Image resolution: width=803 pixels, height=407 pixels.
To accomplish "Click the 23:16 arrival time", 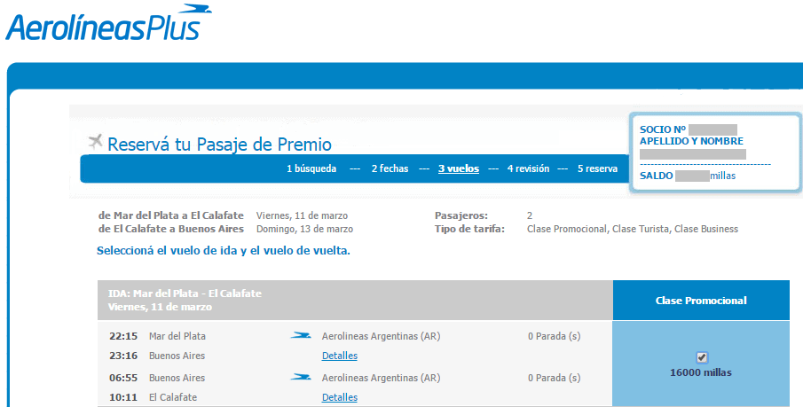I will point(123,356).
